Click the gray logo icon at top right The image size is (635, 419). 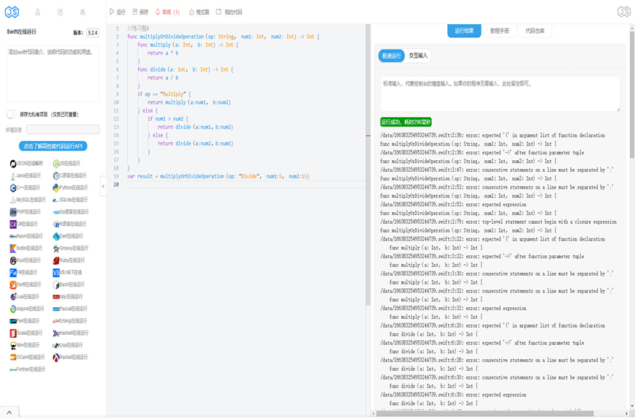pos(623,12)
